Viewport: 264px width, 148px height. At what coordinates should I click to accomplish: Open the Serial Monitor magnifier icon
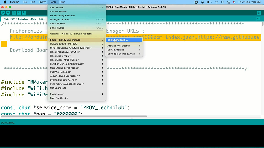(x=259, y=13)
